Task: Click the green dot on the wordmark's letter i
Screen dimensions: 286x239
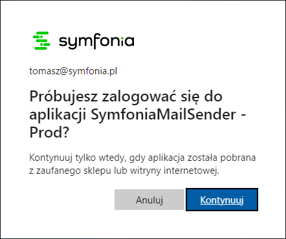Action: coord(123,39)
